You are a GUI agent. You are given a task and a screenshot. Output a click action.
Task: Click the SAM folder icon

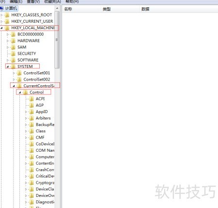click(13, 47)
